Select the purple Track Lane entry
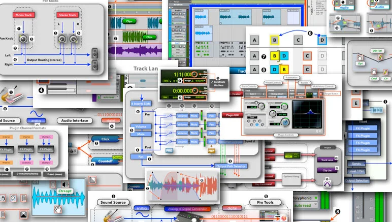The image size is (392, 222). pos(327,160)
